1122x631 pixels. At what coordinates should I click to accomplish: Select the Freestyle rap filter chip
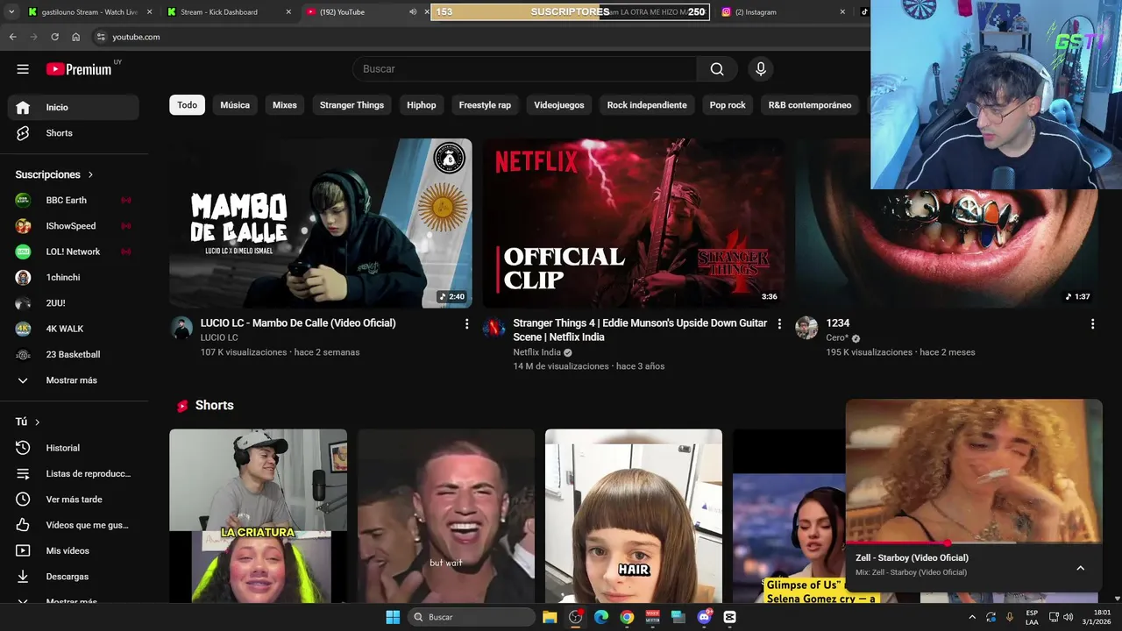click(485, 105)
